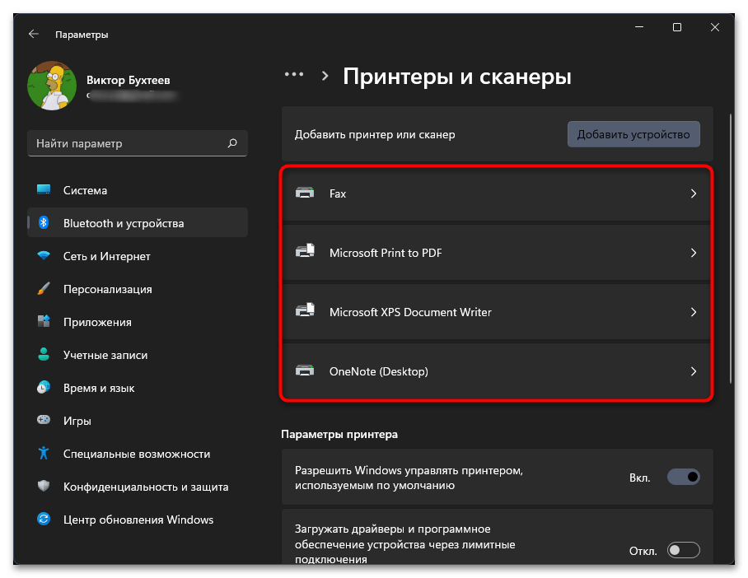Open Персонализация settings page
Viewport: 748px width, 578px height.
pos(138,289)
